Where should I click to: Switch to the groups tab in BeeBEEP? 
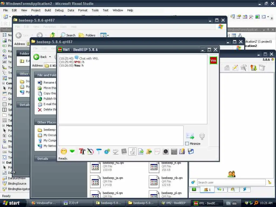click(x=233, y=189)
